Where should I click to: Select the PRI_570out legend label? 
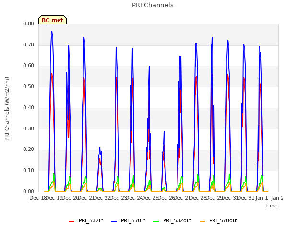coord(223,220)
